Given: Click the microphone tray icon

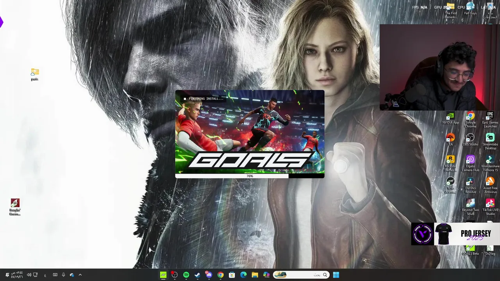Looking at the screenshot, I should [63, 275].
